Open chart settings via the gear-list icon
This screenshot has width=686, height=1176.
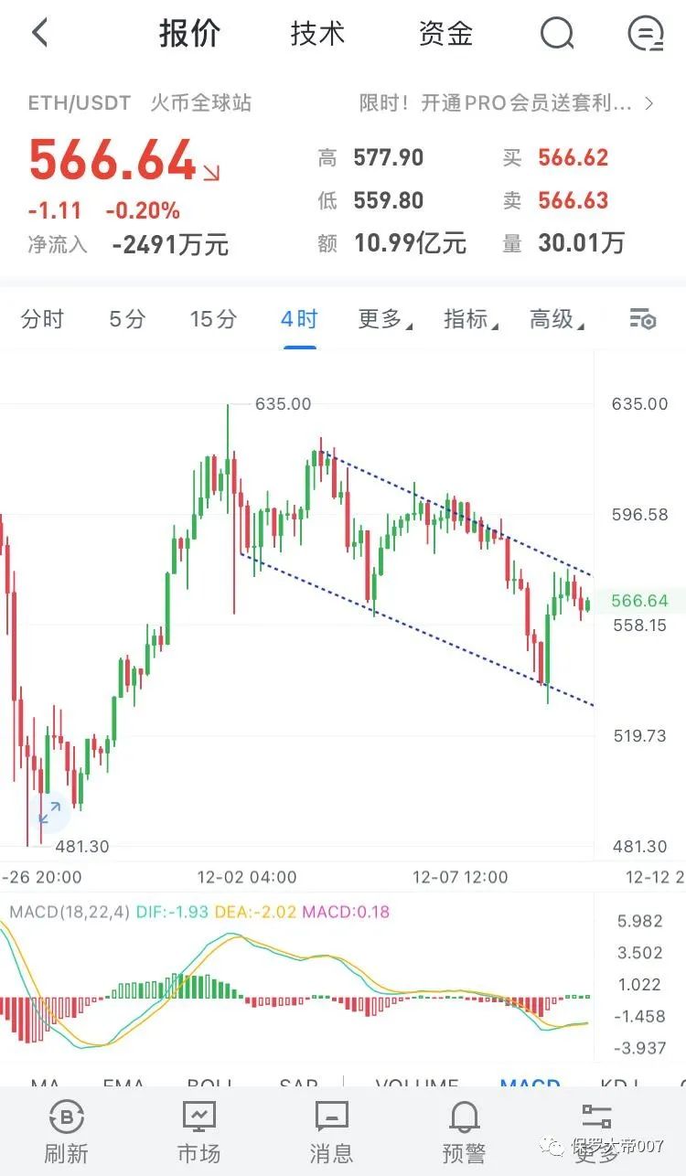[x=643, y=319]
